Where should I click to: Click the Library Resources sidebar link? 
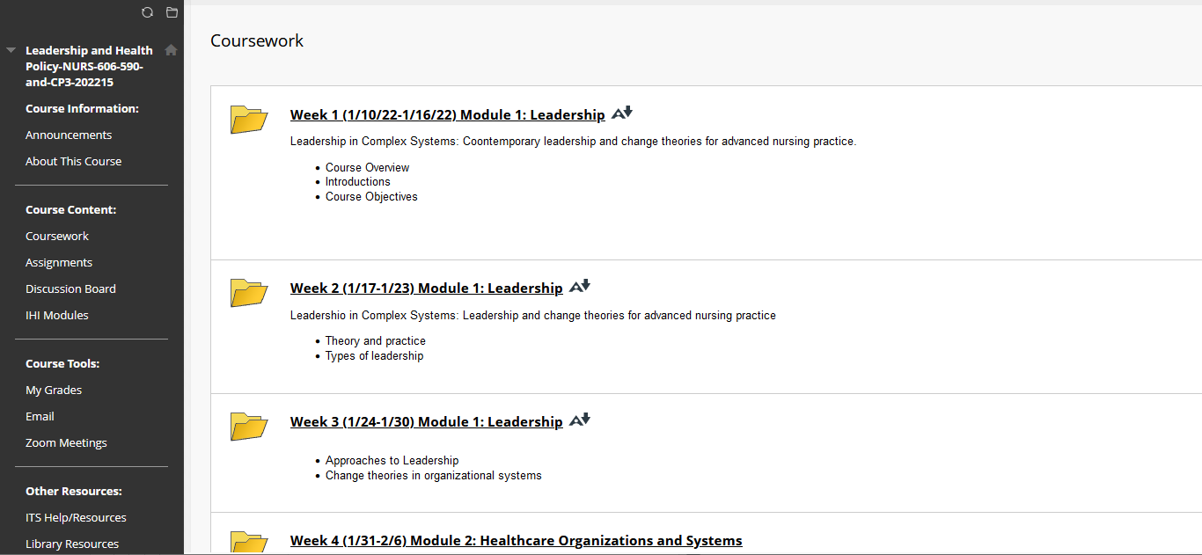pos(72,544)
